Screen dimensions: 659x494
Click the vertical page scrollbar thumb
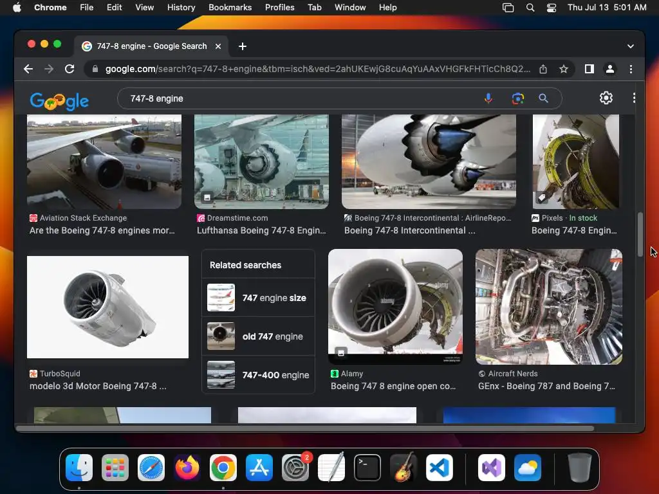point(640,234)
